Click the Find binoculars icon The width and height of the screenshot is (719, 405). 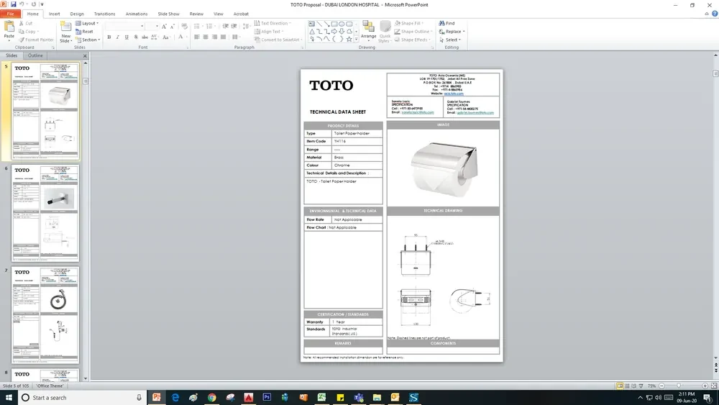(x=441, y=23)
